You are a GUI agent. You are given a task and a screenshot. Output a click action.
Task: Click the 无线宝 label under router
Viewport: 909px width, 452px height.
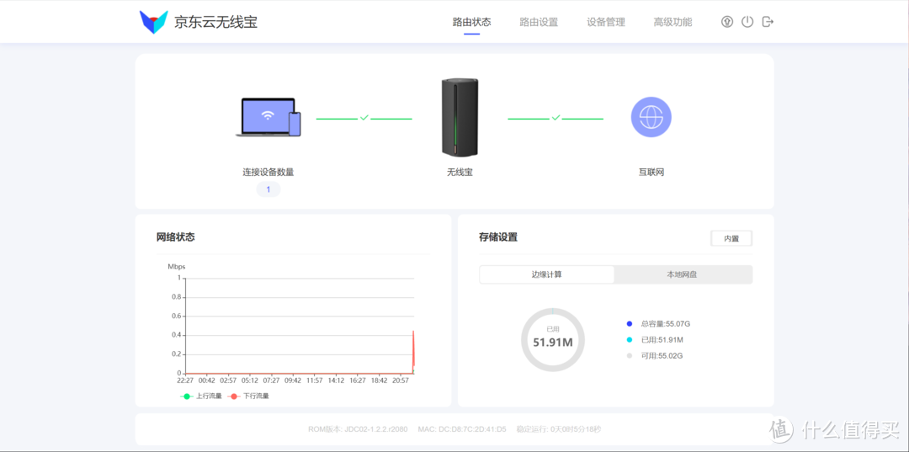(x=460, y=172)
